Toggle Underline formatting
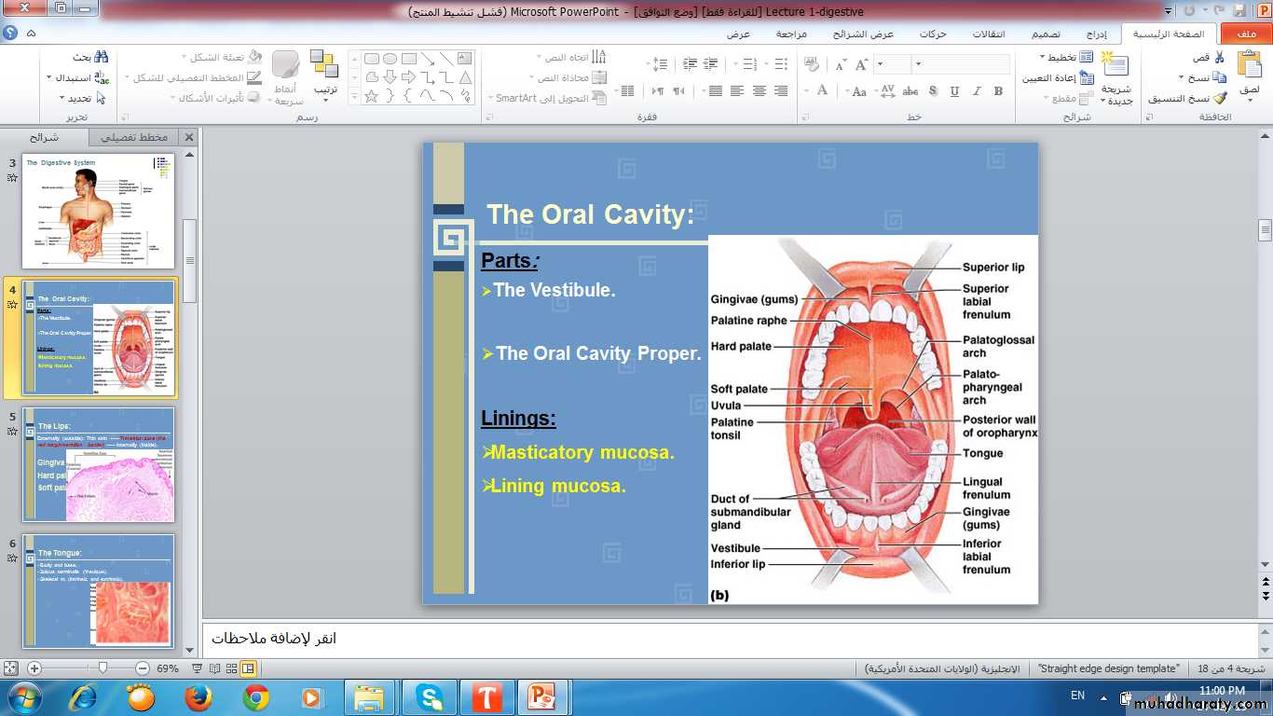The height and width of the screenshot is (716, 1273). [954, 91]
